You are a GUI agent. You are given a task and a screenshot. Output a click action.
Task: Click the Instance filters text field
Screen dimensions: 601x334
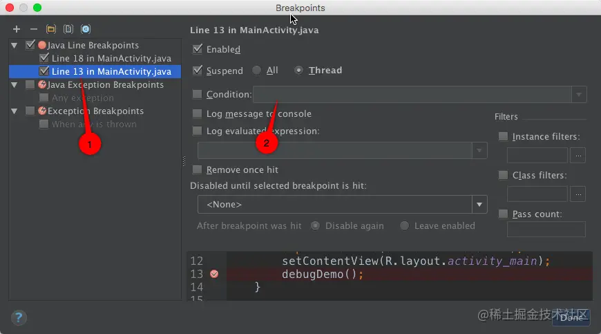pos(537,156)
